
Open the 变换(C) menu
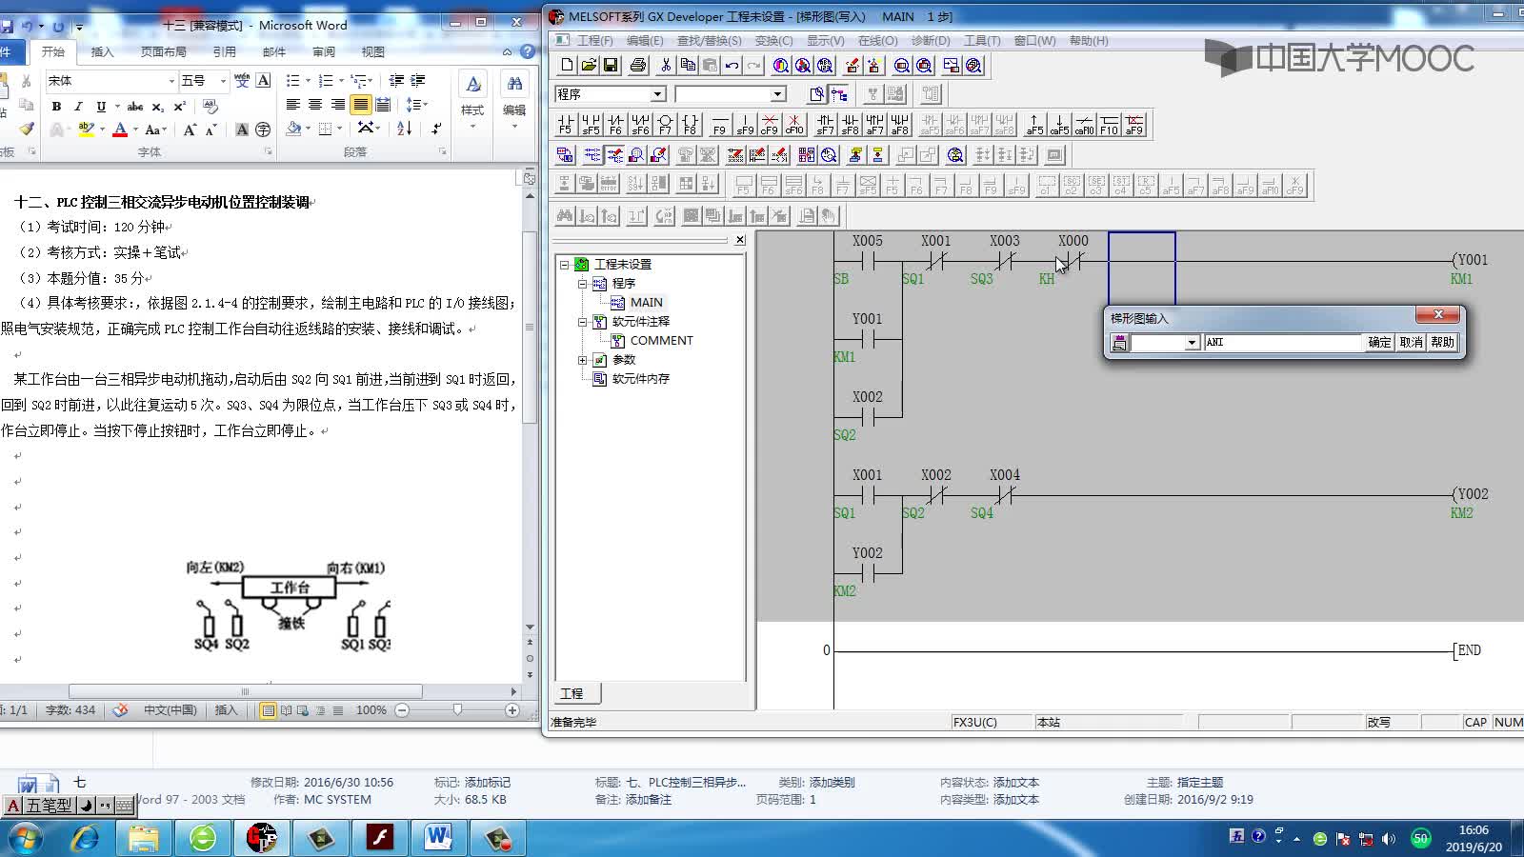tap(773, 41)
